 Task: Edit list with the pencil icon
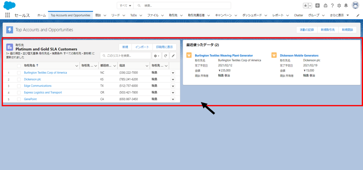pos(173,56)
